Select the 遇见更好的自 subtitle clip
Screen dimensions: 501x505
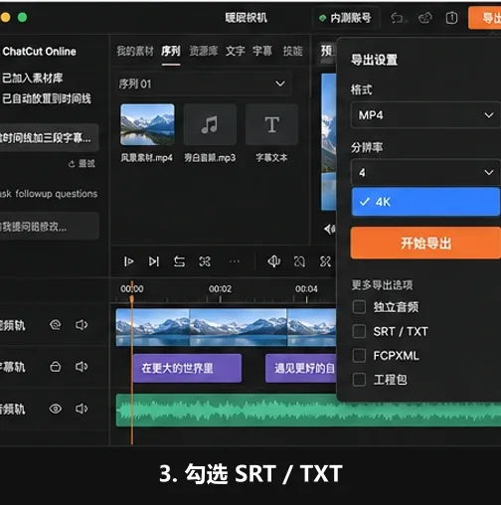pyautogui.click(x=301, y=369)
